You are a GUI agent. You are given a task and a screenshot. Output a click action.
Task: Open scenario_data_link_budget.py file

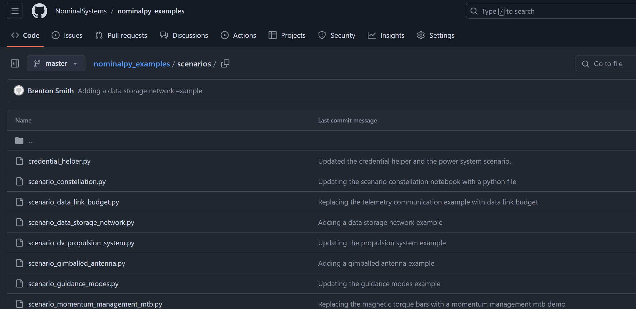pyautogui.click(x=74, y=202)
